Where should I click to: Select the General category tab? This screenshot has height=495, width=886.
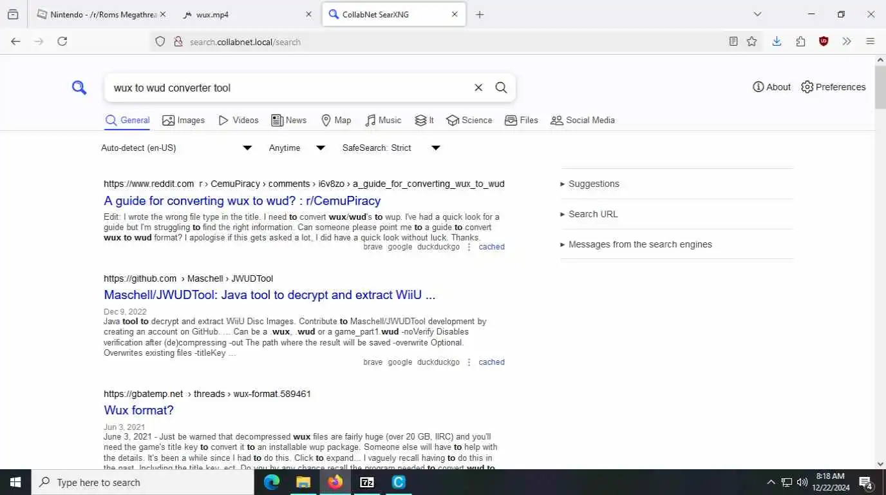(127, 121)
